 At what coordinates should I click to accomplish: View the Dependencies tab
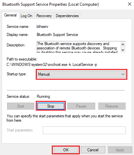point(67,16)
